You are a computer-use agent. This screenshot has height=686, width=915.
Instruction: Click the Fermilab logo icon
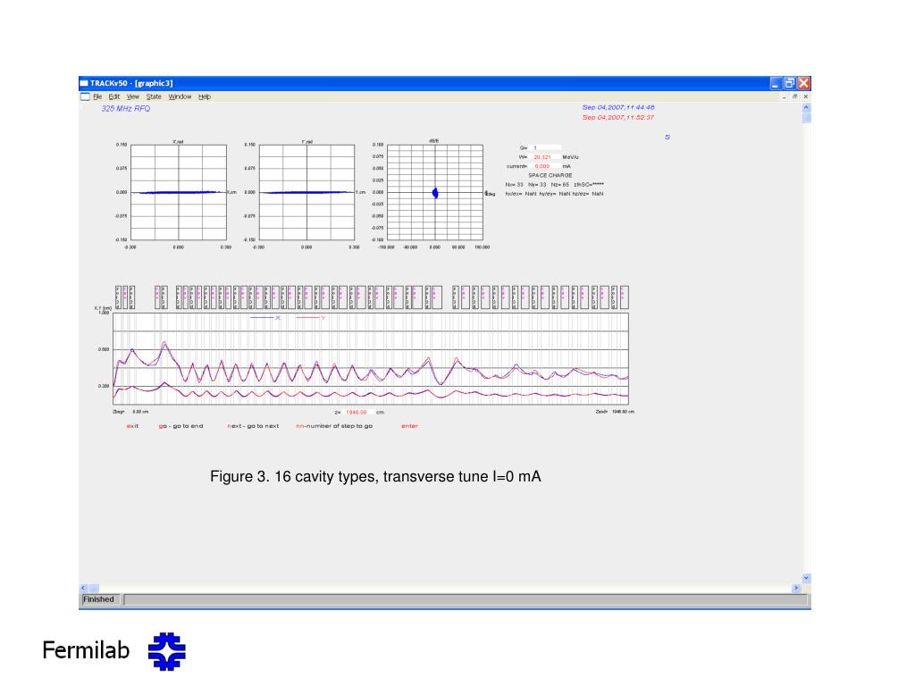point(167,651)
